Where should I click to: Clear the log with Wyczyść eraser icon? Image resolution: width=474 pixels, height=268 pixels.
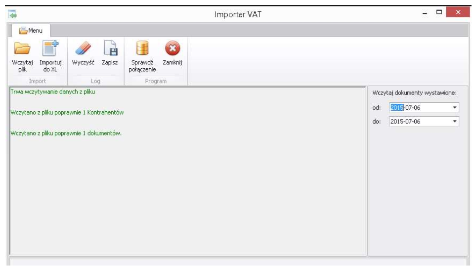[x=83, y=48]
